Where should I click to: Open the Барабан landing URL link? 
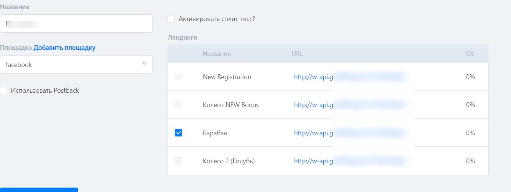pos(349,133)
